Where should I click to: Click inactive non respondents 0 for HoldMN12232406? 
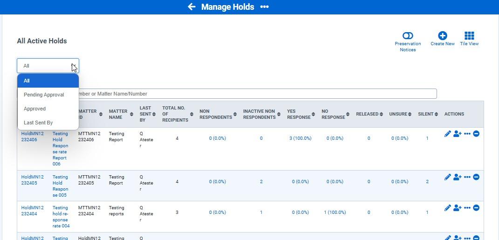pyautogui.click(x=261, y=138)
